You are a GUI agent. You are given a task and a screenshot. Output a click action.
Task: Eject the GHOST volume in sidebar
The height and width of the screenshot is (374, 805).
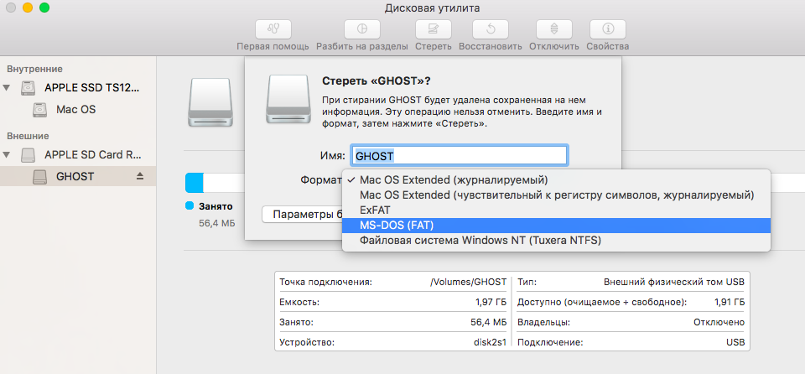point(140,176)
